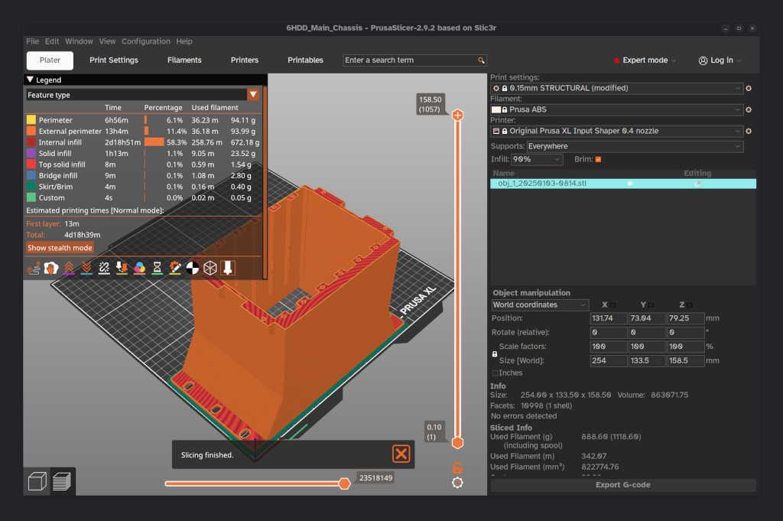The width and height of the screenshot is (783, 521).
Task: Toggle Center of gravity icon in legend
Action: 192,269
